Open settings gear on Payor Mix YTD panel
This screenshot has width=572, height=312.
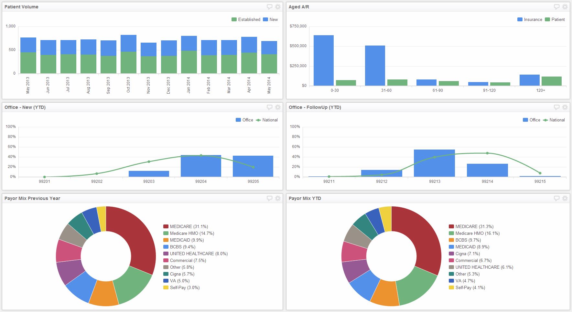click(x=565, y=198)
